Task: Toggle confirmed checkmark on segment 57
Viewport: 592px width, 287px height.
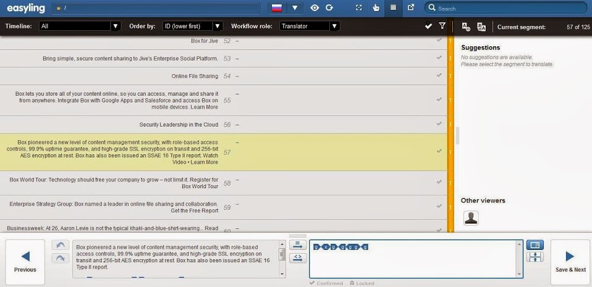Action: (439, 151)
